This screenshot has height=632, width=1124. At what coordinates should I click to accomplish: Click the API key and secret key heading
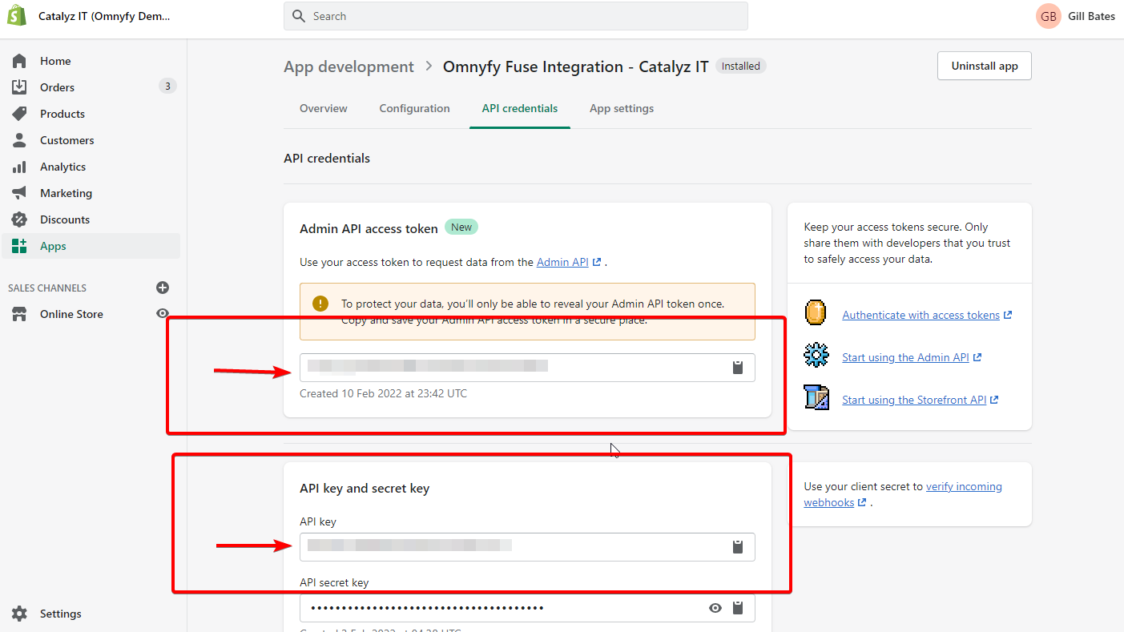pyautogui.click(x=365, y=488)
